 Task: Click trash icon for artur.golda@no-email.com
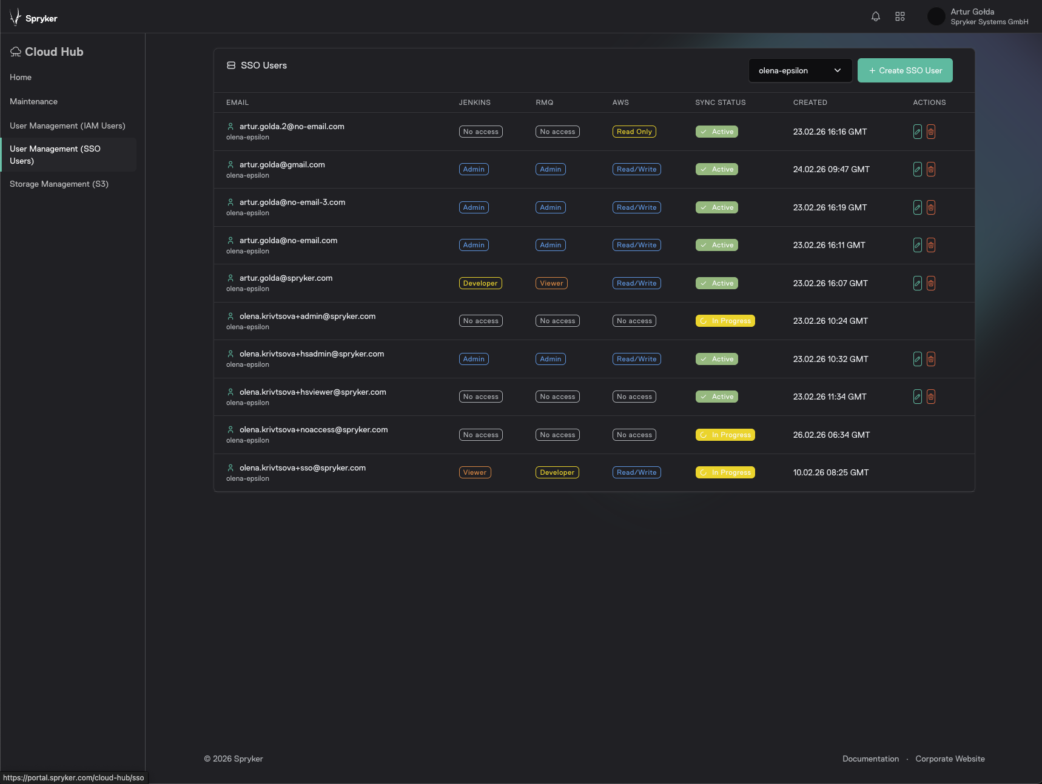coord(931,246)
